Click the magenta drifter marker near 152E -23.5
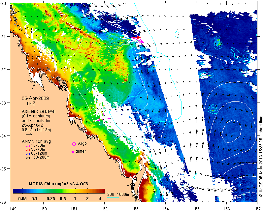This screenshot has width=264, height=211. click(x=100, y=120)
